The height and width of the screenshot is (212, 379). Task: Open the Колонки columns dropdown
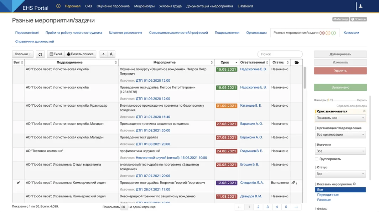point(23,54)
